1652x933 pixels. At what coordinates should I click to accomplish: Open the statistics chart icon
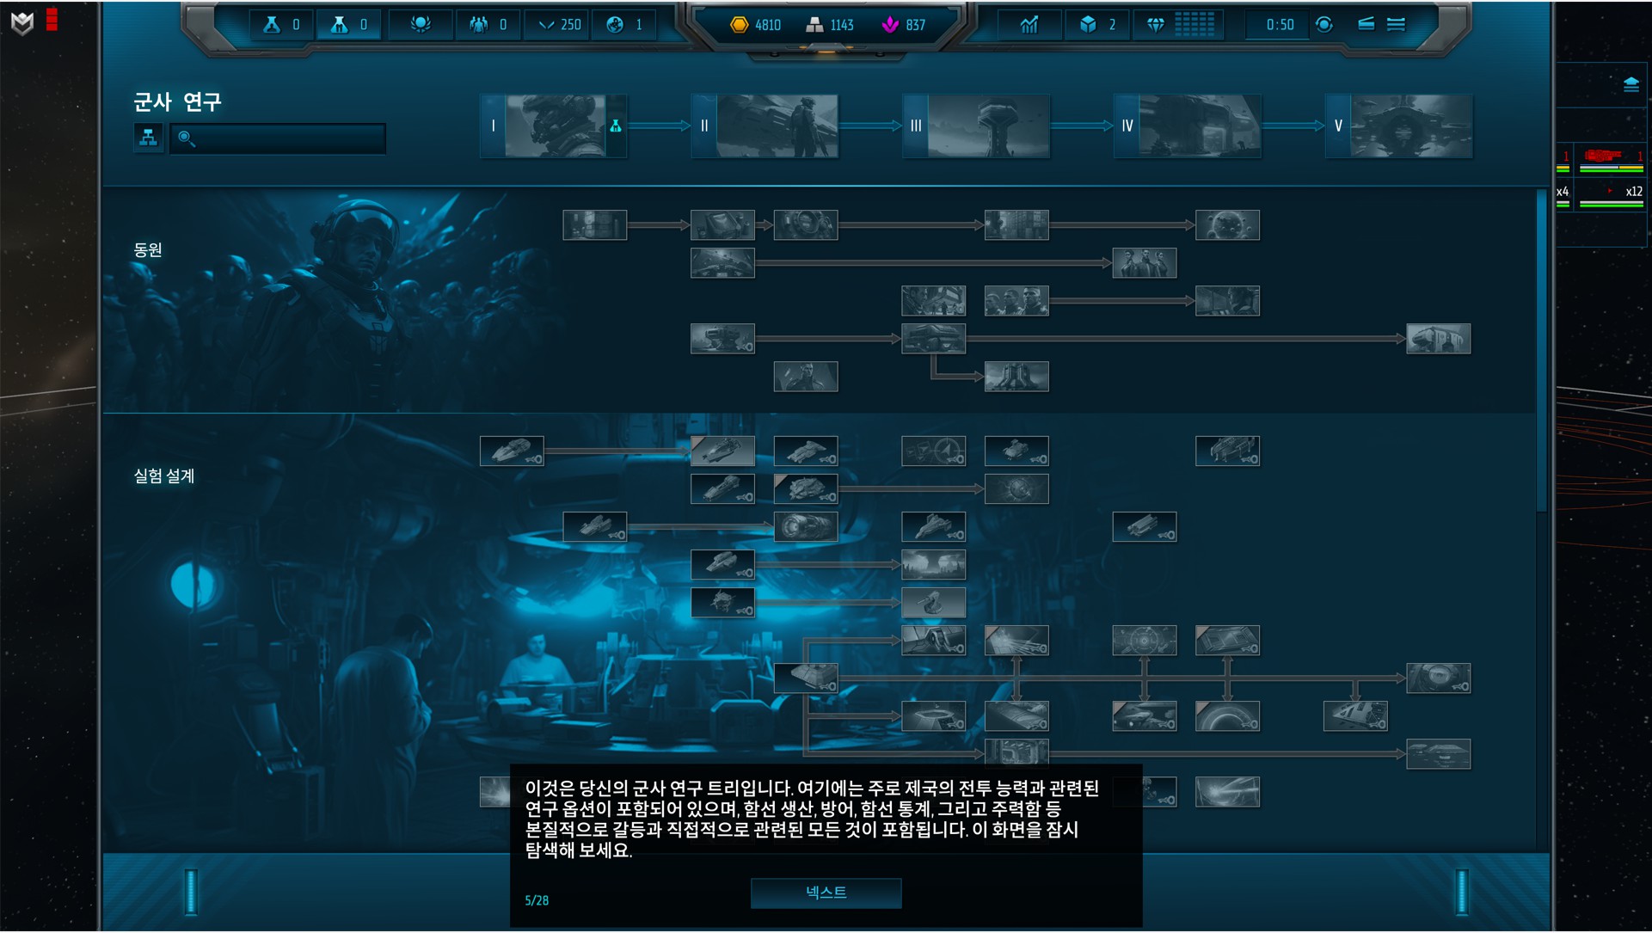click(x=1029, y=25)
